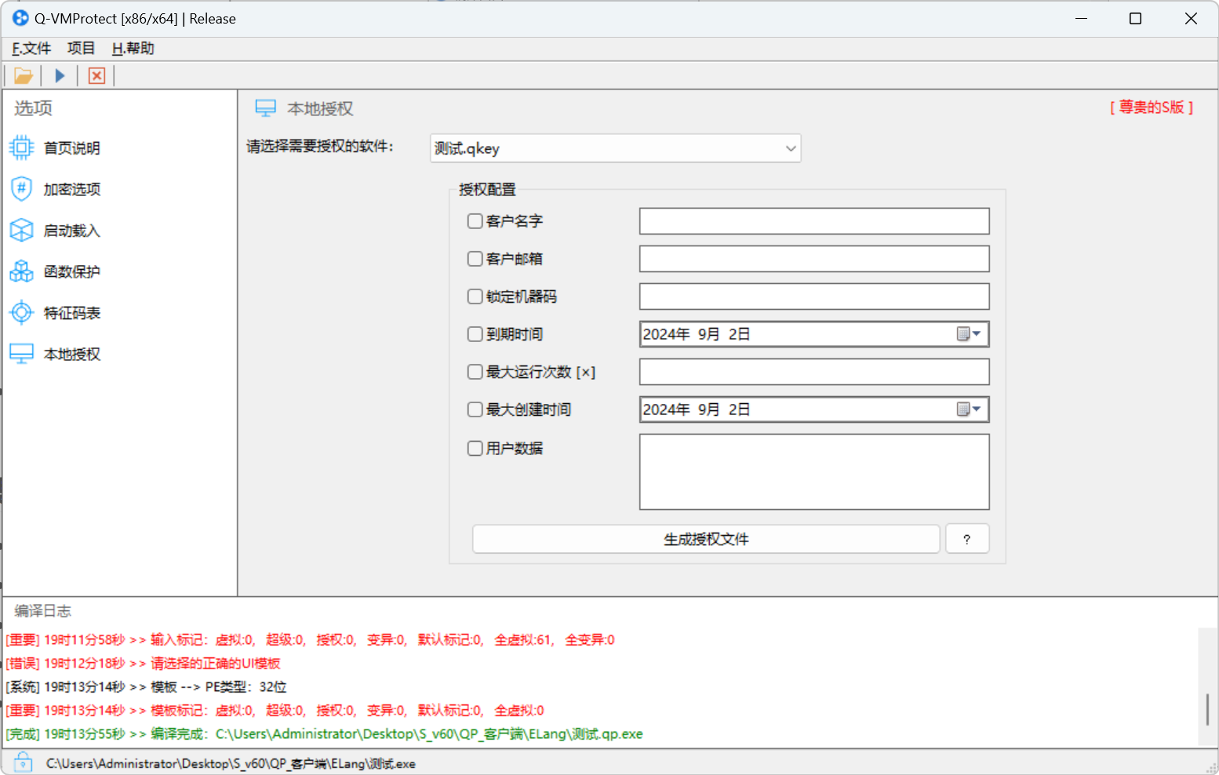The height and width of the screenshot is (775, 1219).
Task: Open the 测试.qkey software dropdown
Action: pyautogui.click(x=790, y=148)
